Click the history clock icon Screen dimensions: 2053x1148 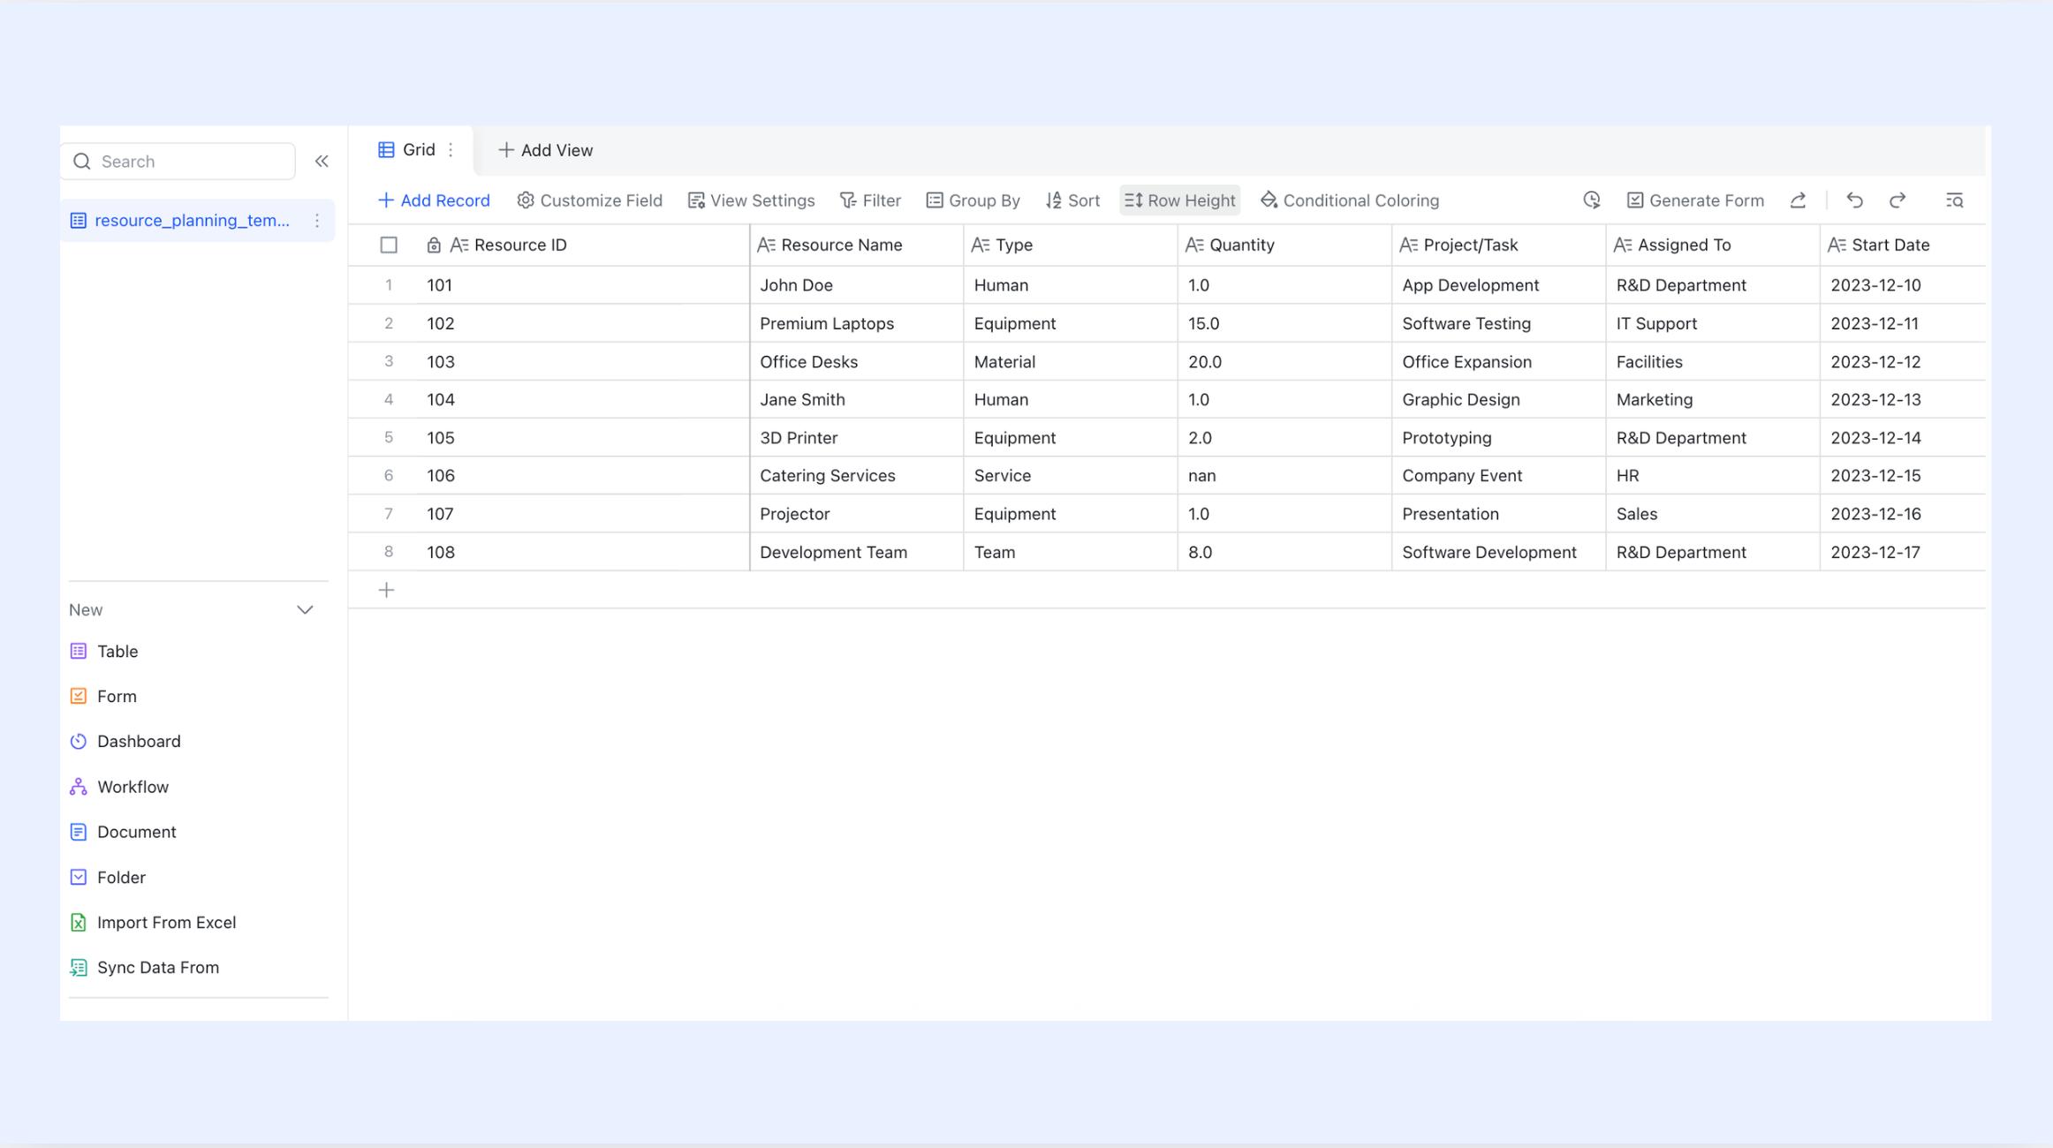coord(1592,200)
